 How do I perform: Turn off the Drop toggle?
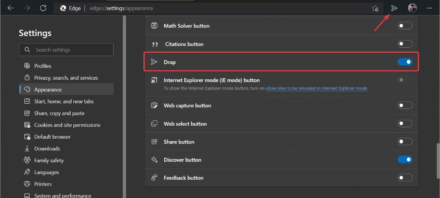[405, 62]
